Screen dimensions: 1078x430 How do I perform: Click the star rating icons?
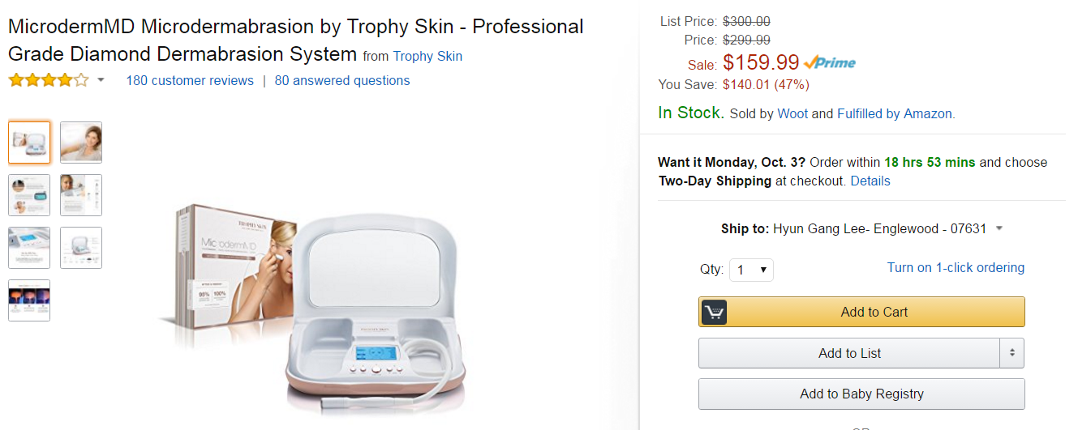tap(48, 80)
